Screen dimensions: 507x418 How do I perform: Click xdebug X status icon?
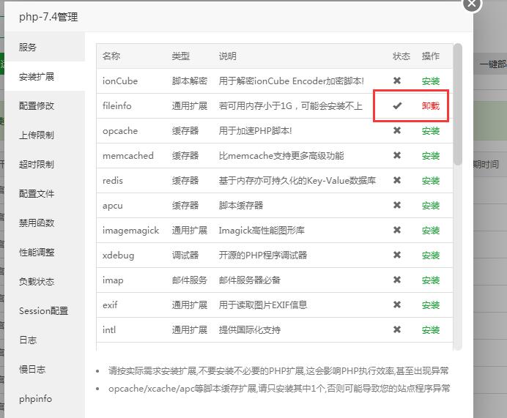point(397,255)
